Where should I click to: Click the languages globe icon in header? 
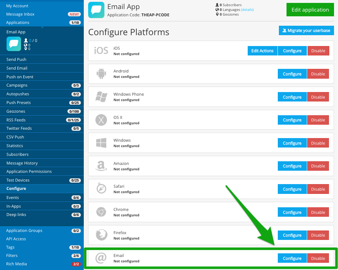click(217, 9)
